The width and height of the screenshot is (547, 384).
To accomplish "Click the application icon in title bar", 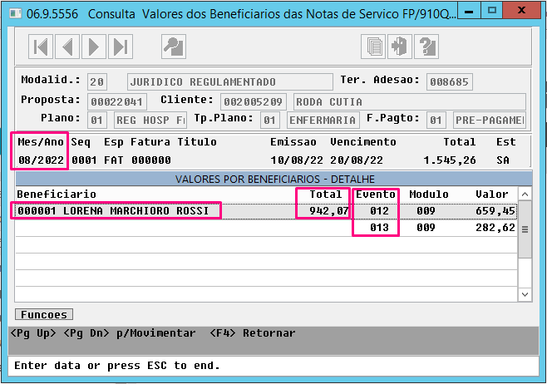I will (15, 13).
